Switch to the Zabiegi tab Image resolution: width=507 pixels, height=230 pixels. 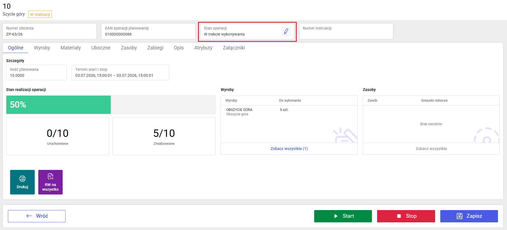(155, 48)
